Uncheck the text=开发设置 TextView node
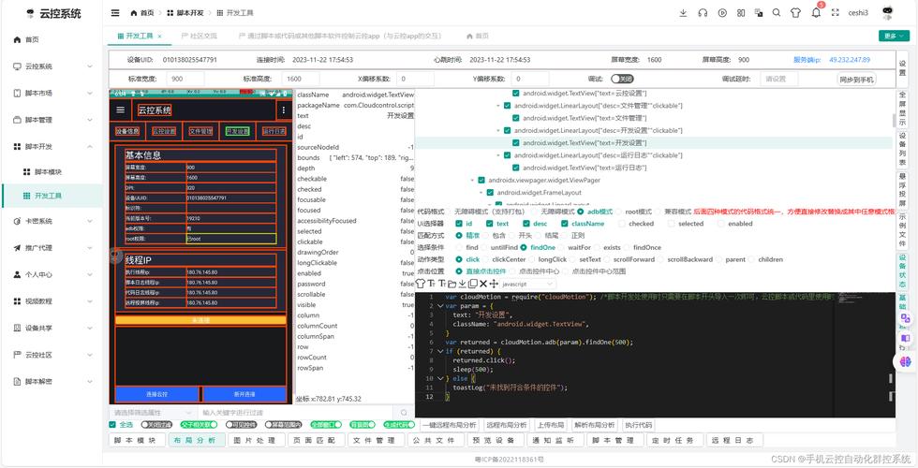Image resolution: width=918 pixels, height=468 pixels. pos(516,142)
